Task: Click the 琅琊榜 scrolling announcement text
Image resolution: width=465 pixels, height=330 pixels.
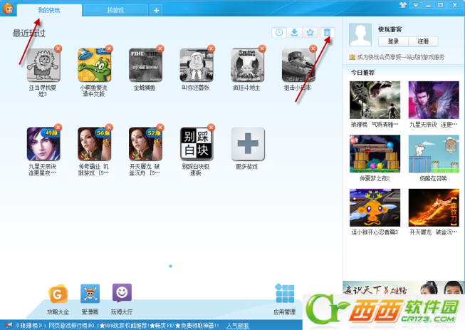Action: coord(117,326)
